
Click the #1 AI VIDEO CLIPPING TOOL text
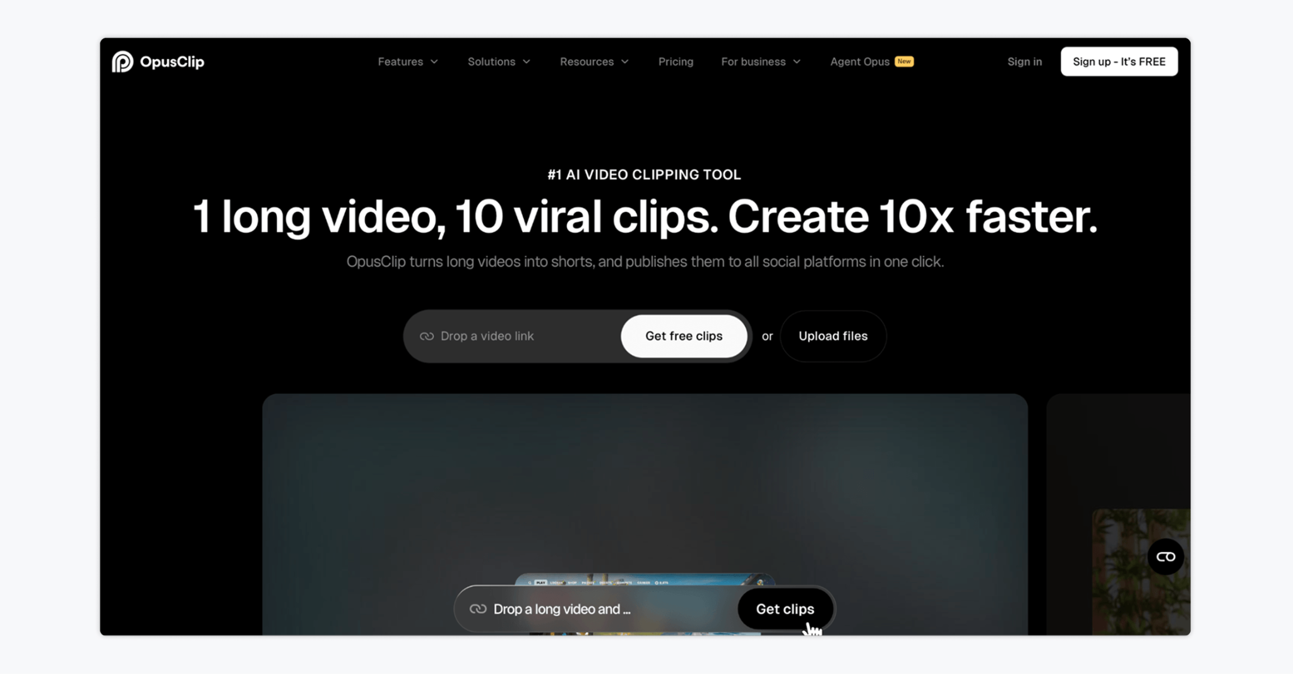[x=644, y=175]
